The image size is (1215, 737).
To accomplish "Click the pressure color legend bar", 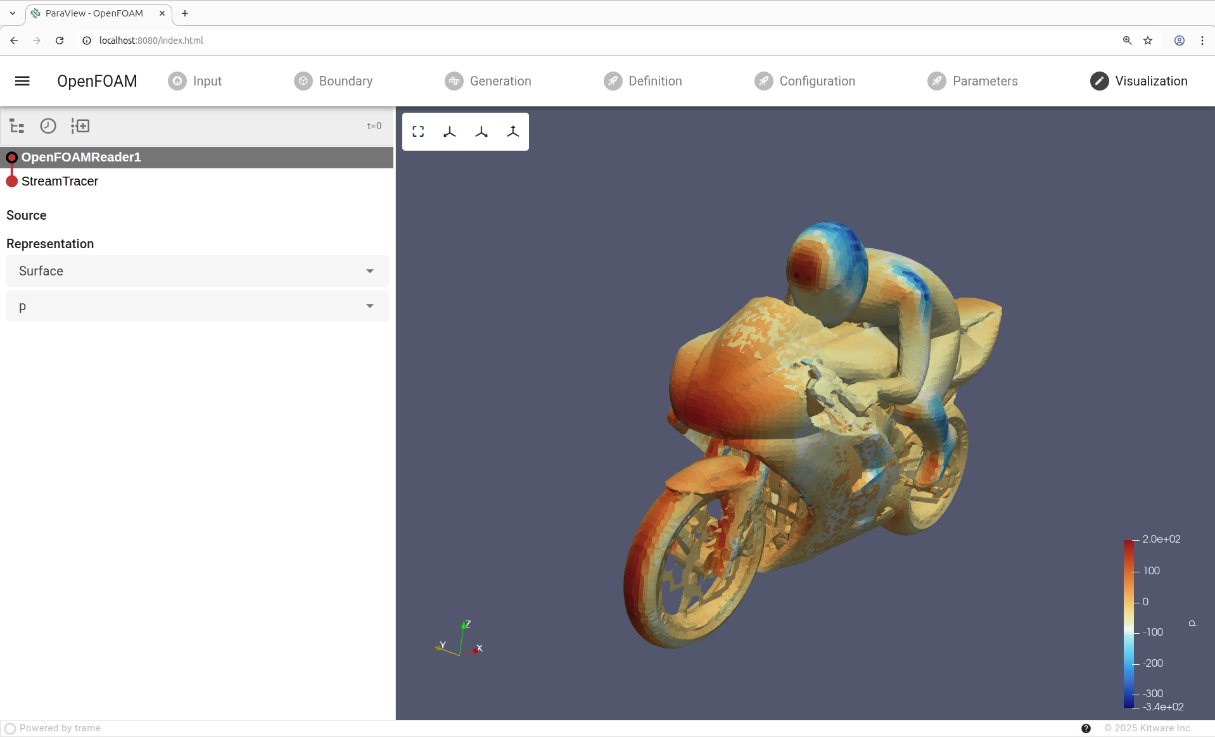I will pyautogui.click(x=1129, y=624).
